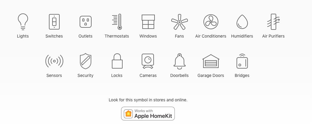The width and height of the screenshot is (312, 124).
Task: Open the Outlets category icon
Action: (x=86, y=22)
